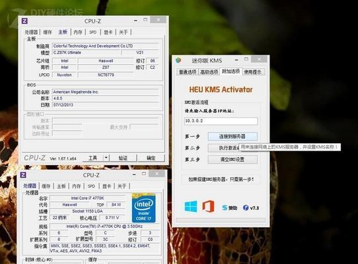358x264 pixels.
Task: Click the TDP value 84 W
Action: coord(116,205)
